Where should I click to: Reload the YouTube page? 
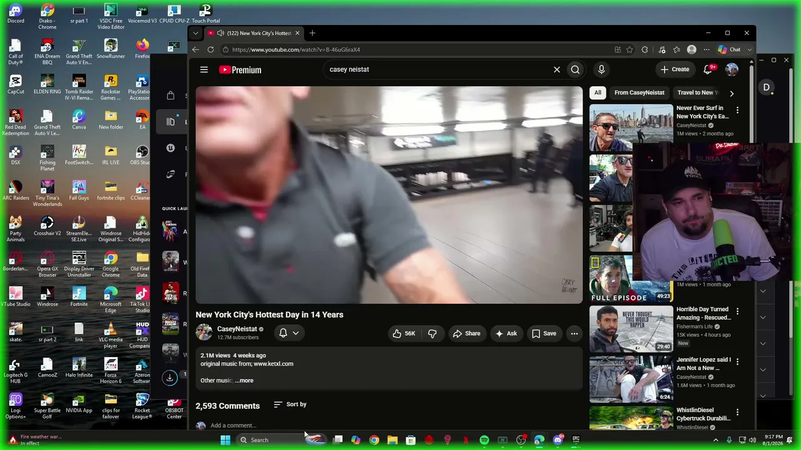[x=210, y=49]
